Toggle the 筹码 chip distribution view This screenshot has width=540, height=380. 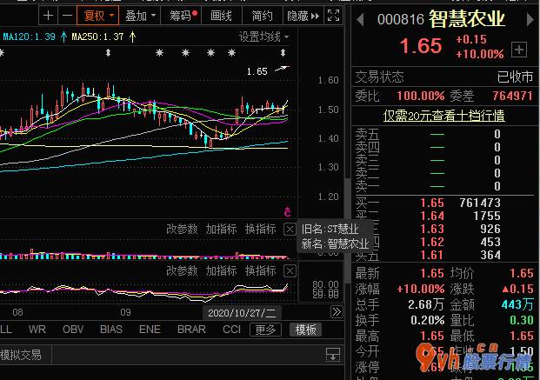pyautogui.click(x=183, y=16)
